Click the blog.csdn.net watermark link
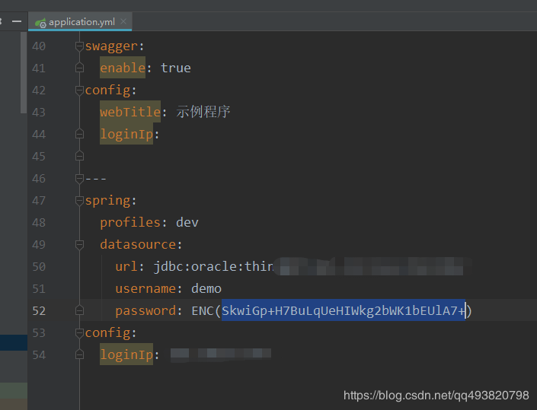The height and width of the screenshot is (410, 537). [436, 396]
